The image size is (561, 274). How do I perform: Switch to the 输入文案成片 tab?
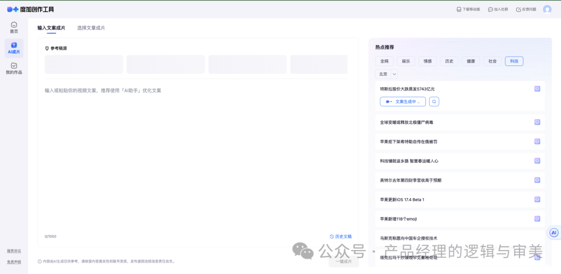(x=51, y=28)
